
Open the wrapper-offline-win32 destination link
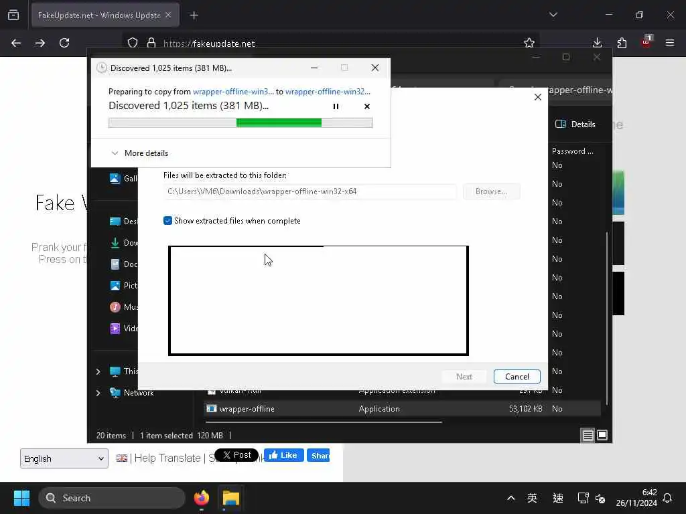pyautogui.click(x=328, y=91)
